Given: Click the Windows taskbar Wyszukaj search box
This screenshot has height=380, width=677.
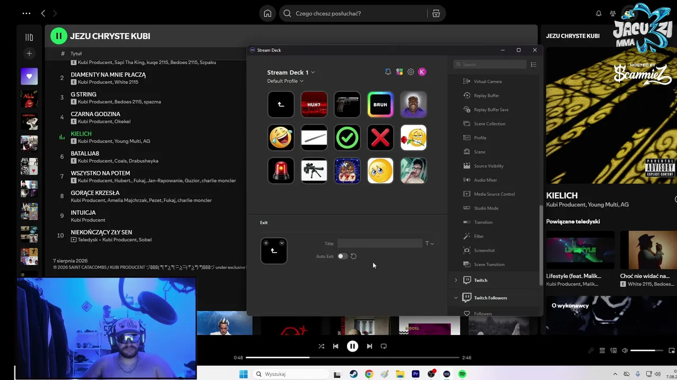Looking at the screenshot, I should click(290, 374).
